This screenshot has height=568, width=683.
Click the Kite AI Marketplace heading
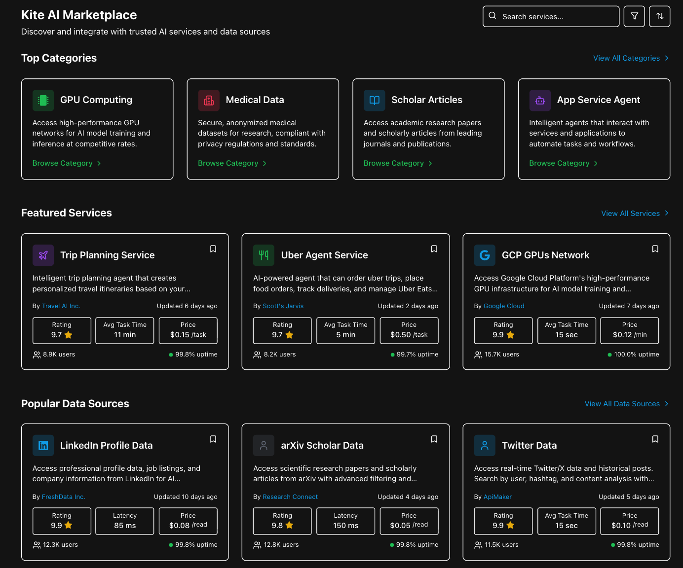79,15
